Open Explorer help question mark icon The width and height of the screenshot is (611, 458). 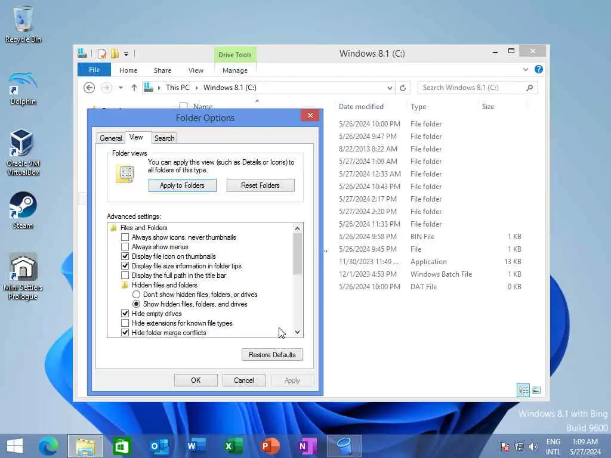click(x=539, y=69)
